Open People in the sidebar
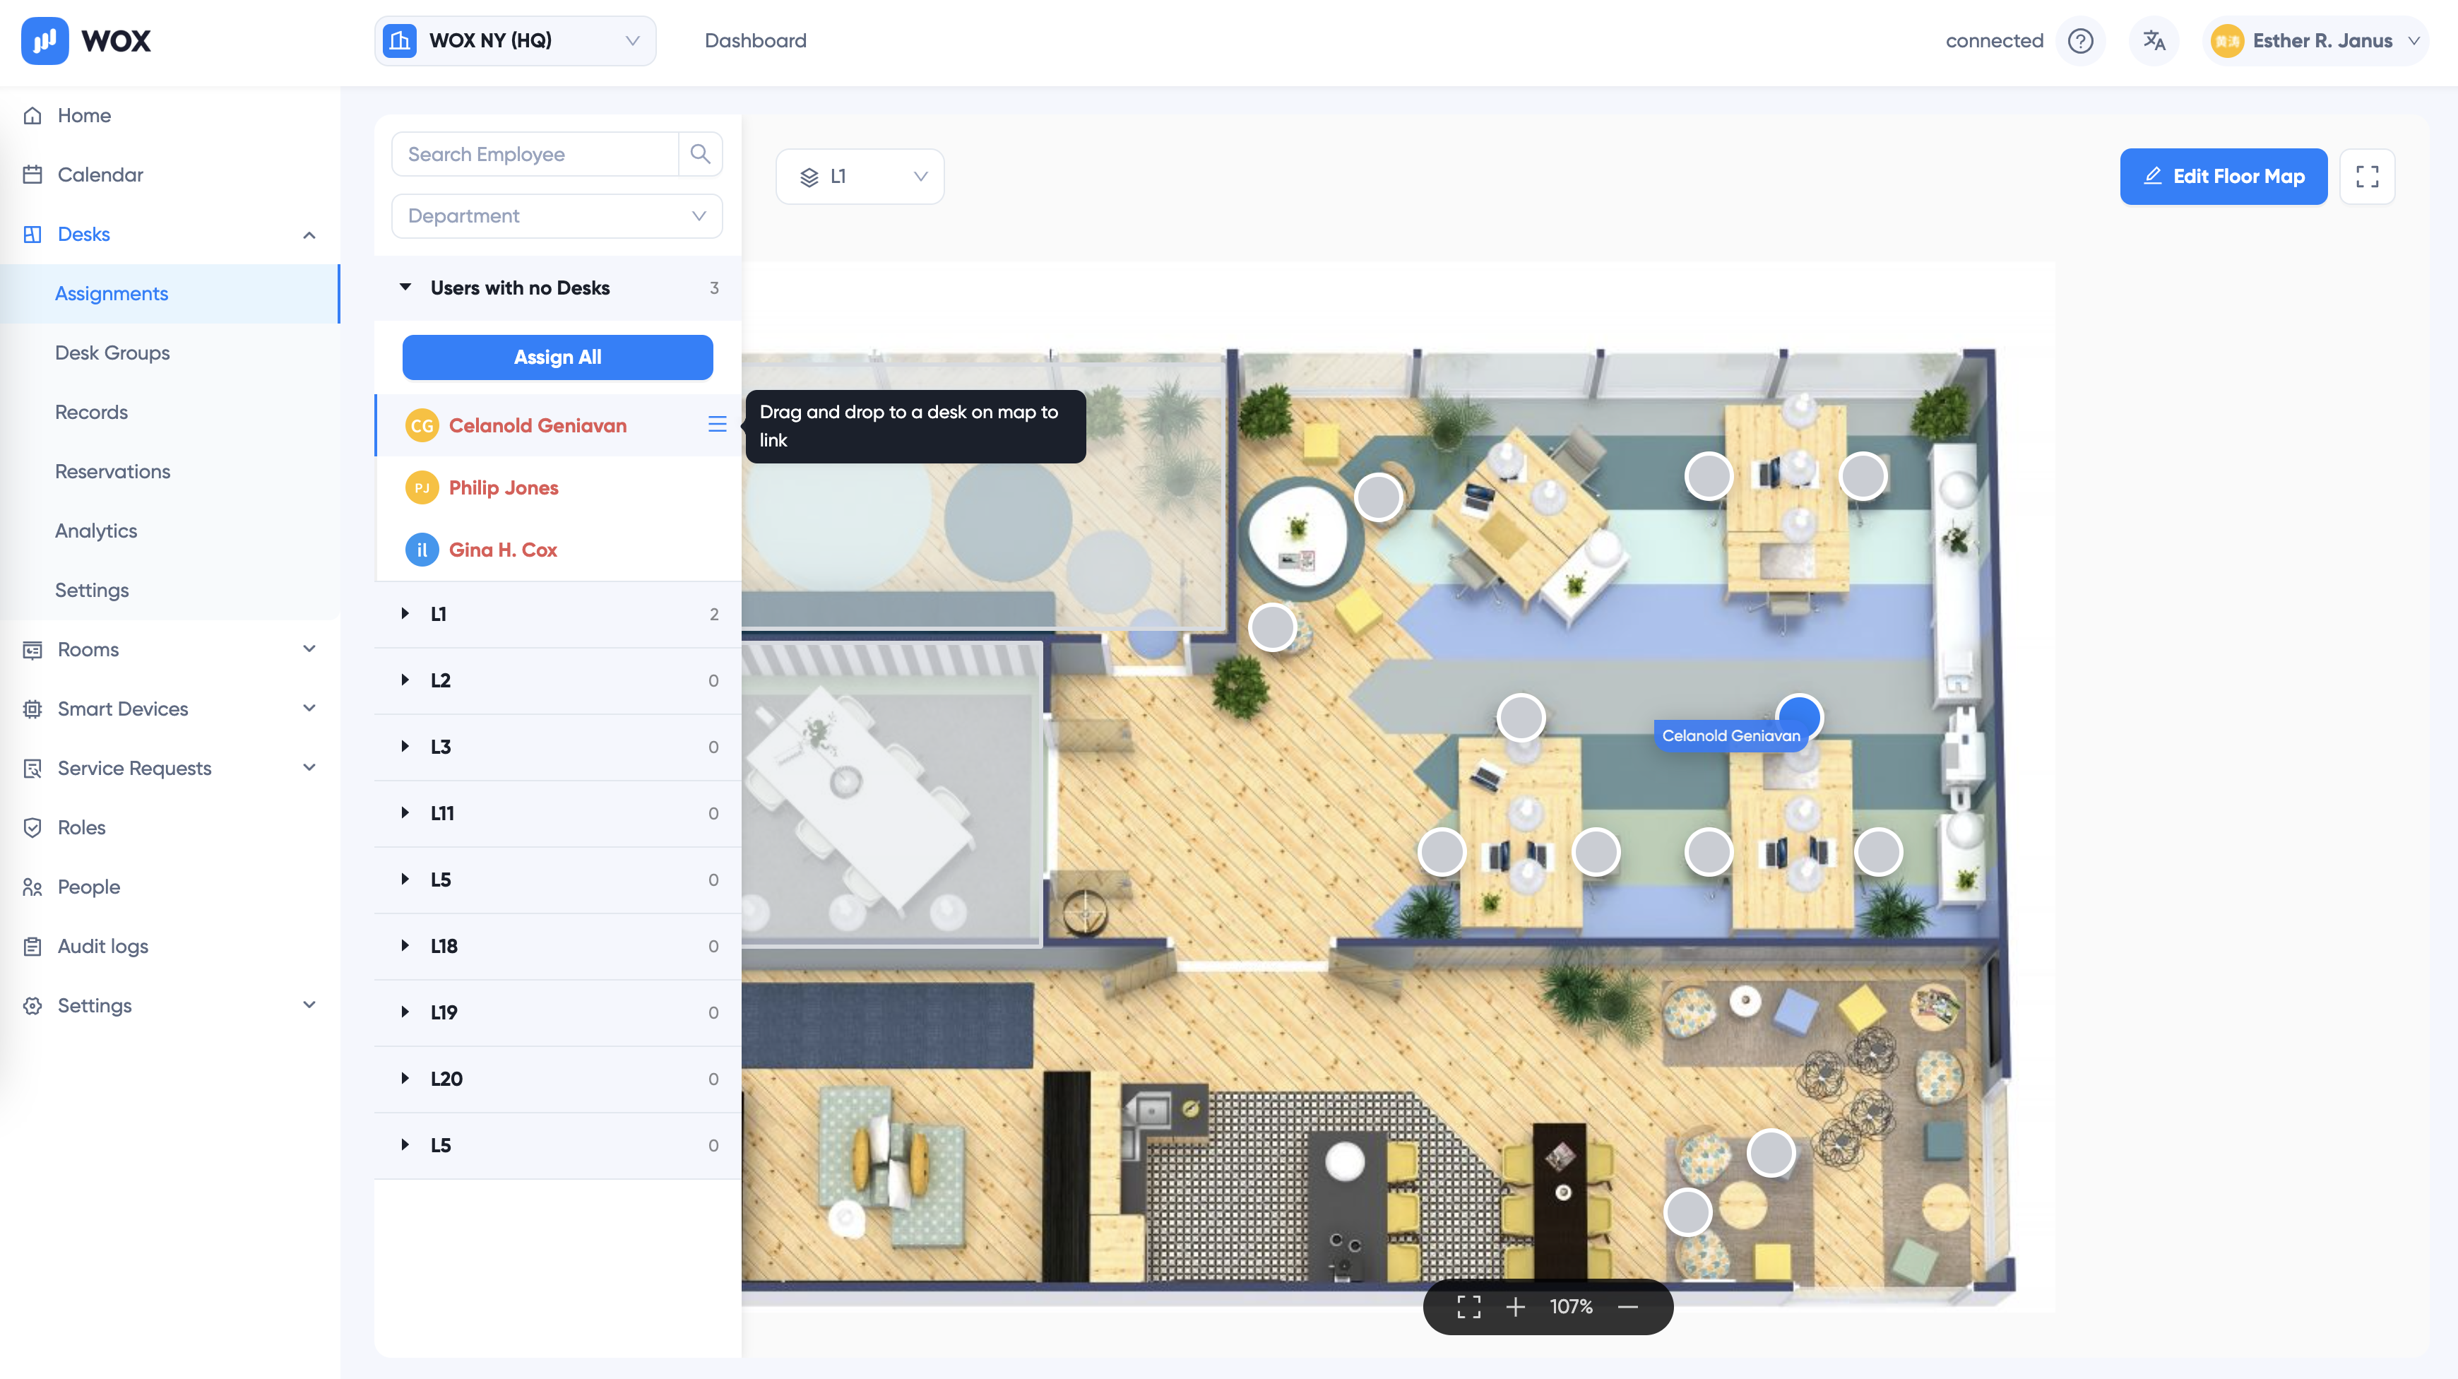The image size is (2458, 1379). 170,887
